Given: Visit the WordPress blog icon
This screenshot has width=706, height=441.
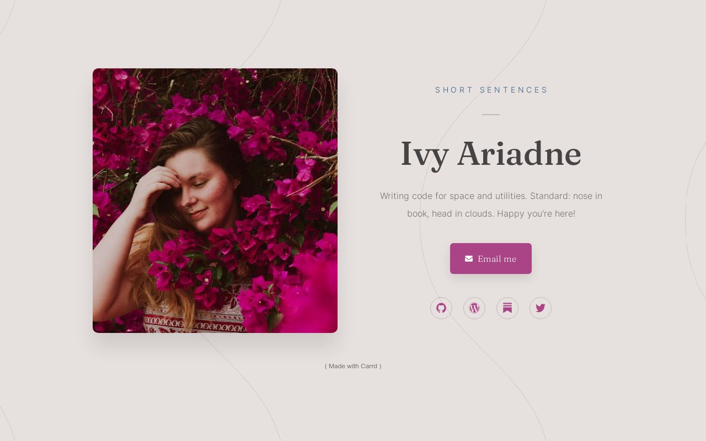Looking at the screenshot, I should pyautogui.click(x=474, y=308).
